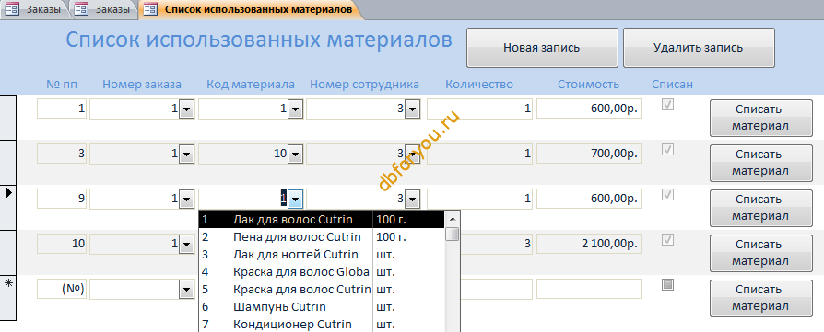
Task: Click the Новая запись button
Action: [542, 48]
